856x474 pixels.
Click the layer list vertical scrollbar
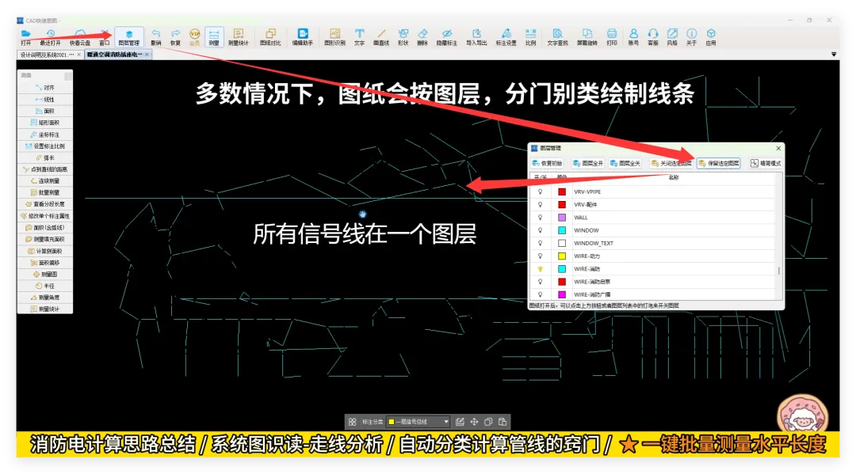pos(778,270)
